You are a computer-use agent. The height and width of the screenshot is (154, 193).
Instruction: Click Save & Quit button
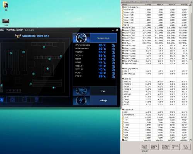click(x=185, y=147)
